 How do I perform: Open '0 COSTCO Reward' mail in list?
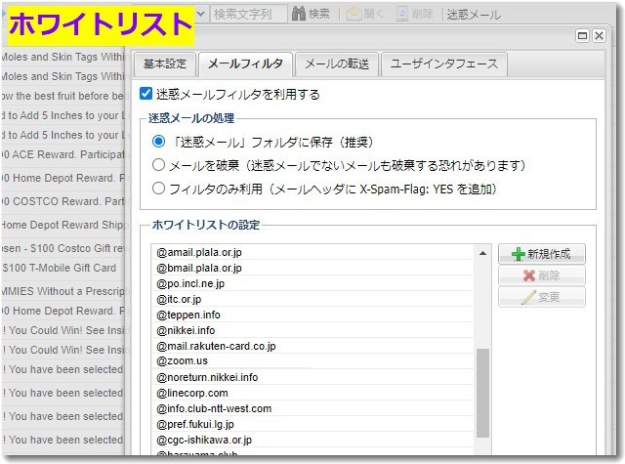(62, 201)
